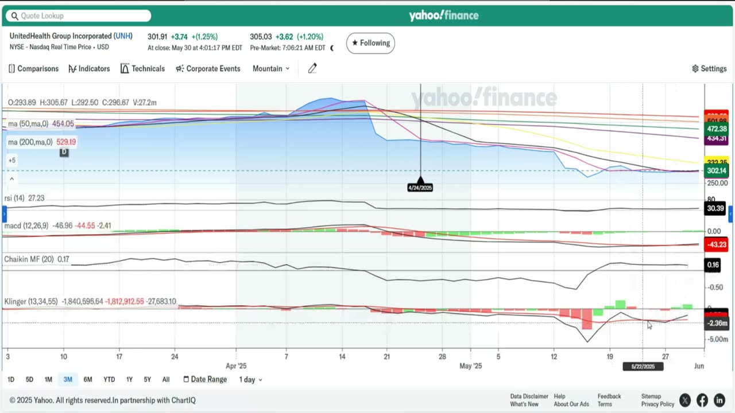Open the Help link

[x=559, y=396]
